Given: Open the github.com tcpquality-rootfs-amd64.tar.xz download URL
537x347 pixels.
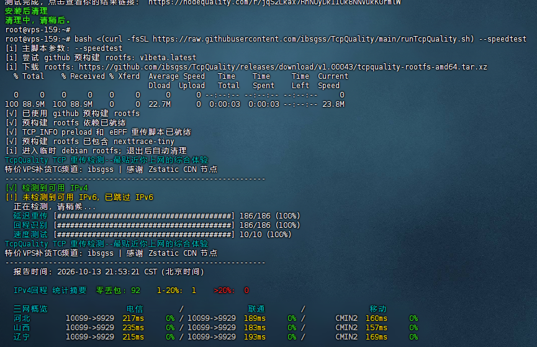Looking at the screenshot, I should click(283, 67).
